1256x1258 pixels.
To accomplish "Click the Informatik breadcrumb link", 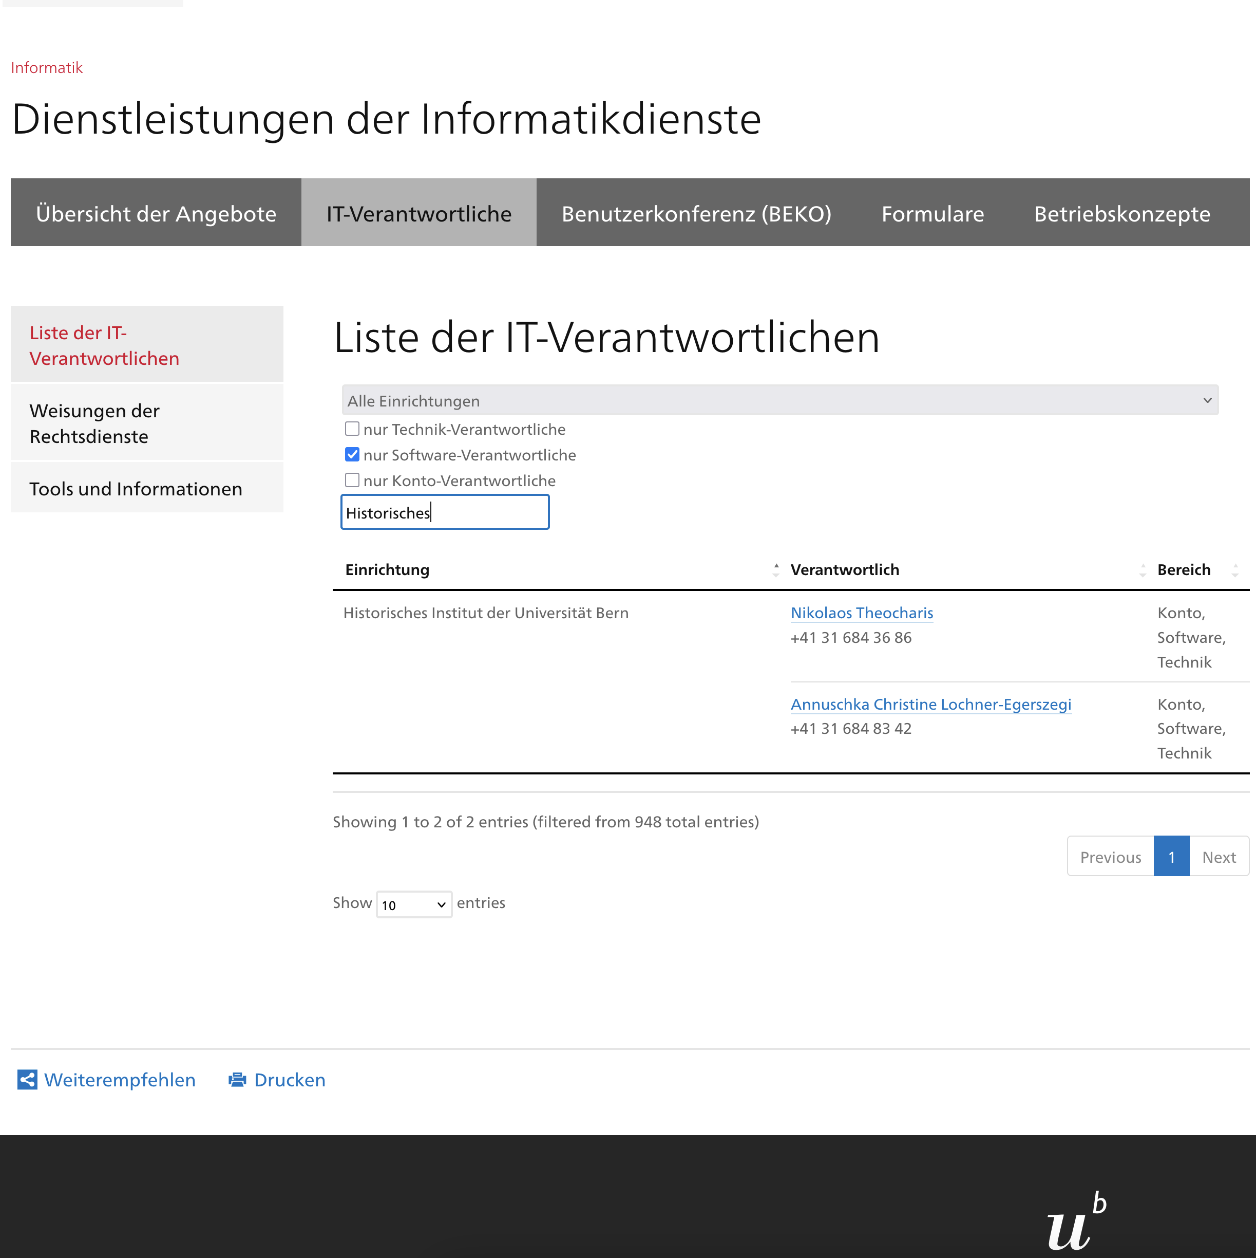I will (x=47, y=68).
